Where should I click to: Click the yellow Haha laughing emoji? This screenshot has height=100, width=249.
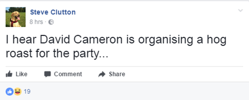pos(18,92)
